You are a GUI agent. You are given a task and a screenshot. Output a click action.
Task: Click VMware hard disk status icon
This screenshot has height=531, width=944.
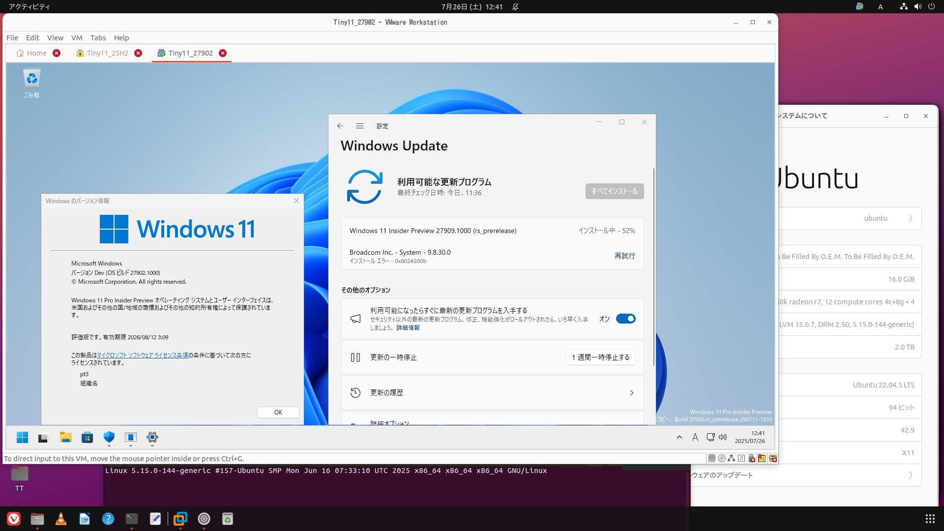(x=711, y=458)
